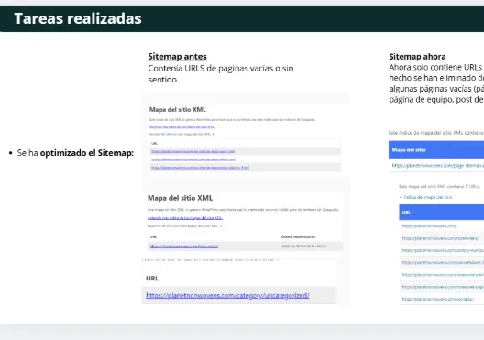
Task: Open the wp-sitemap-posts-post-1.xml link
Action: point(192,151)
